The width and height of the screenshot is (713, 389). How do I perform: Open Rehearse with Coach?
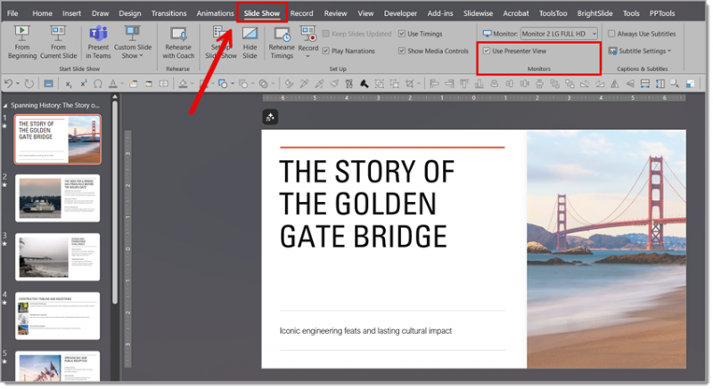click(x=178, y=42)
